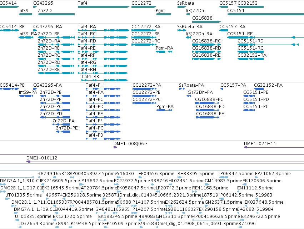Select transcript CG12272-RC
Viewport: 304px width, 229px height.
[x=144, y=45]
